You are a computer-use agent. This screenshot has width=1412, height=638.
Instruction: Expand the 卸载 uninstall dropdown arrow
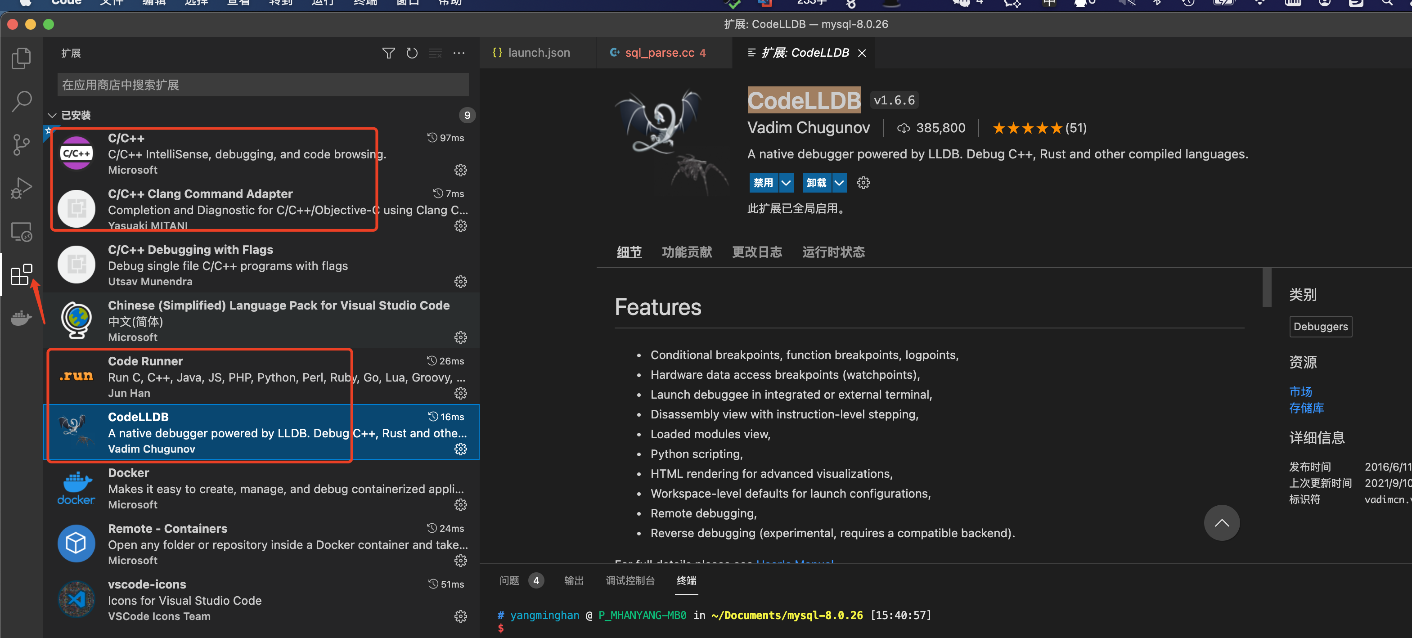pyautogui.click(x=839, y=183)
